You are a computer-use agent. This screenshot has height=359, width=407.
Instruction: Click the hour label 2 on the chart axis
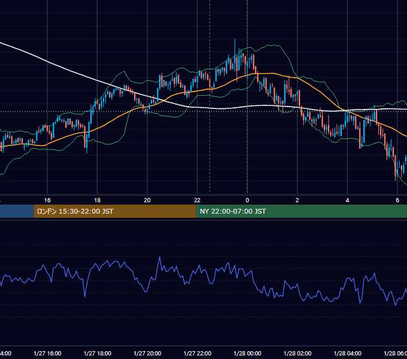[x=297, y=200]
